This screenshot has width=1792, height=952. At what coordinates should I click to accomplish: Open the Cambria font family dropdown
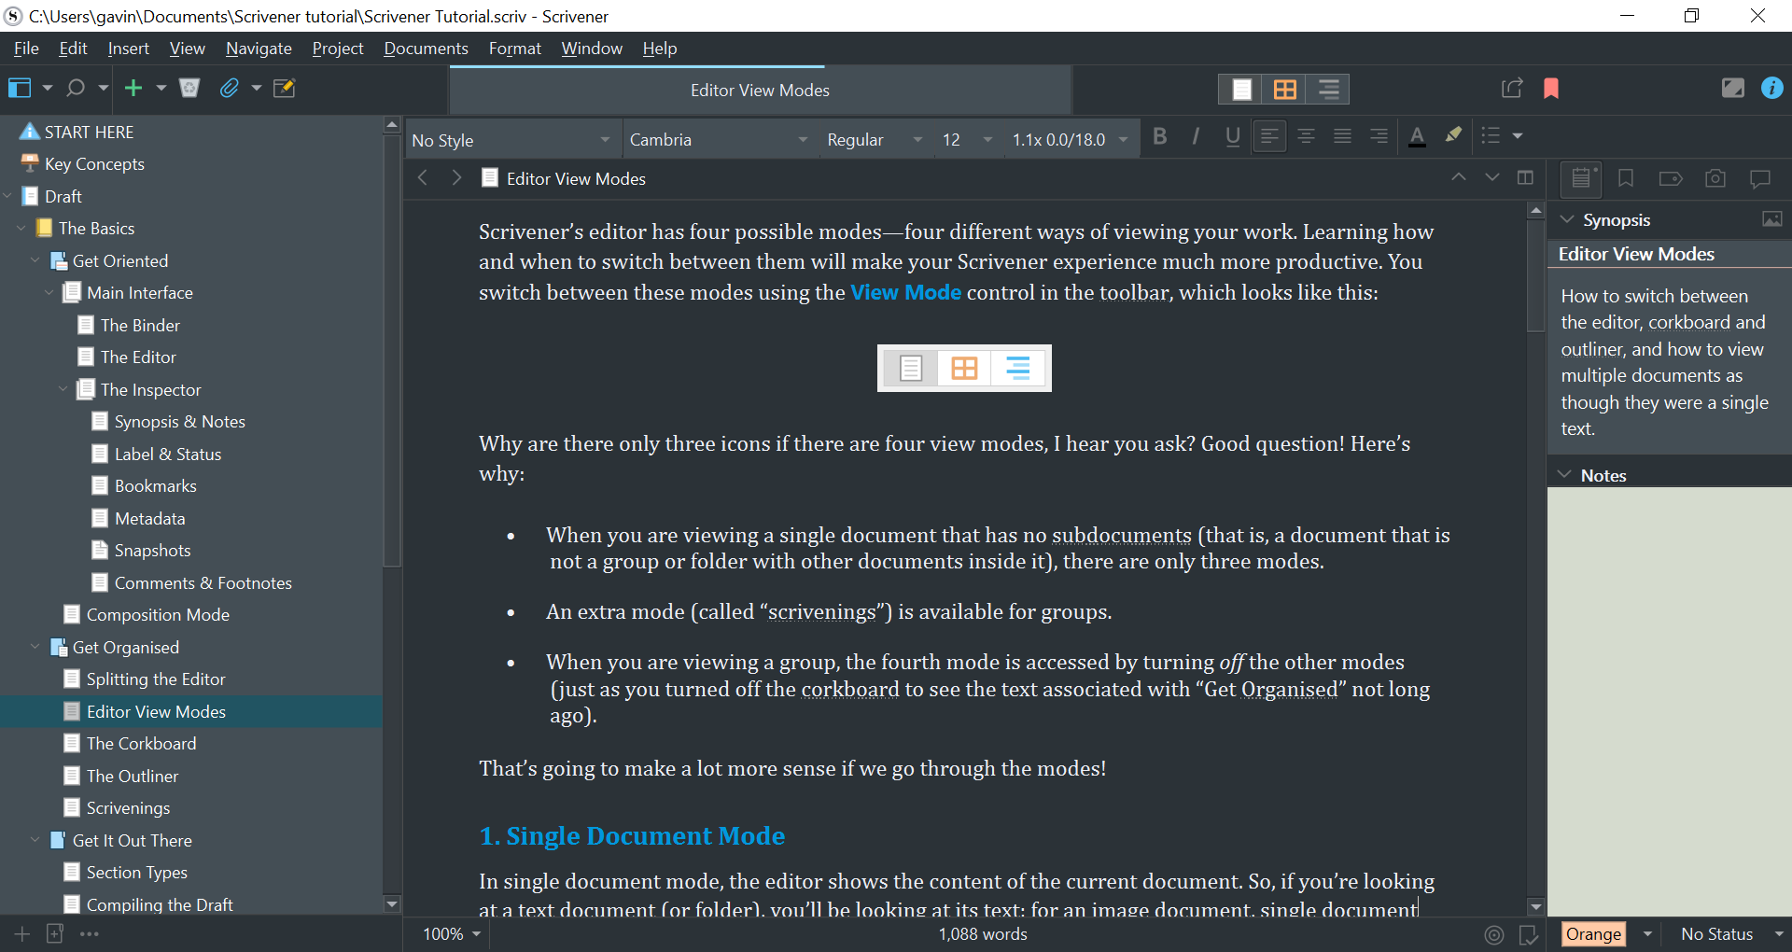coord(719,140)
